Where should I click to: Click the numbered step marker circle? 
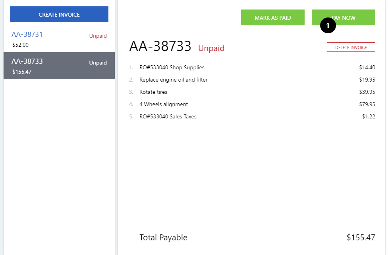click(x=328, y=25)
